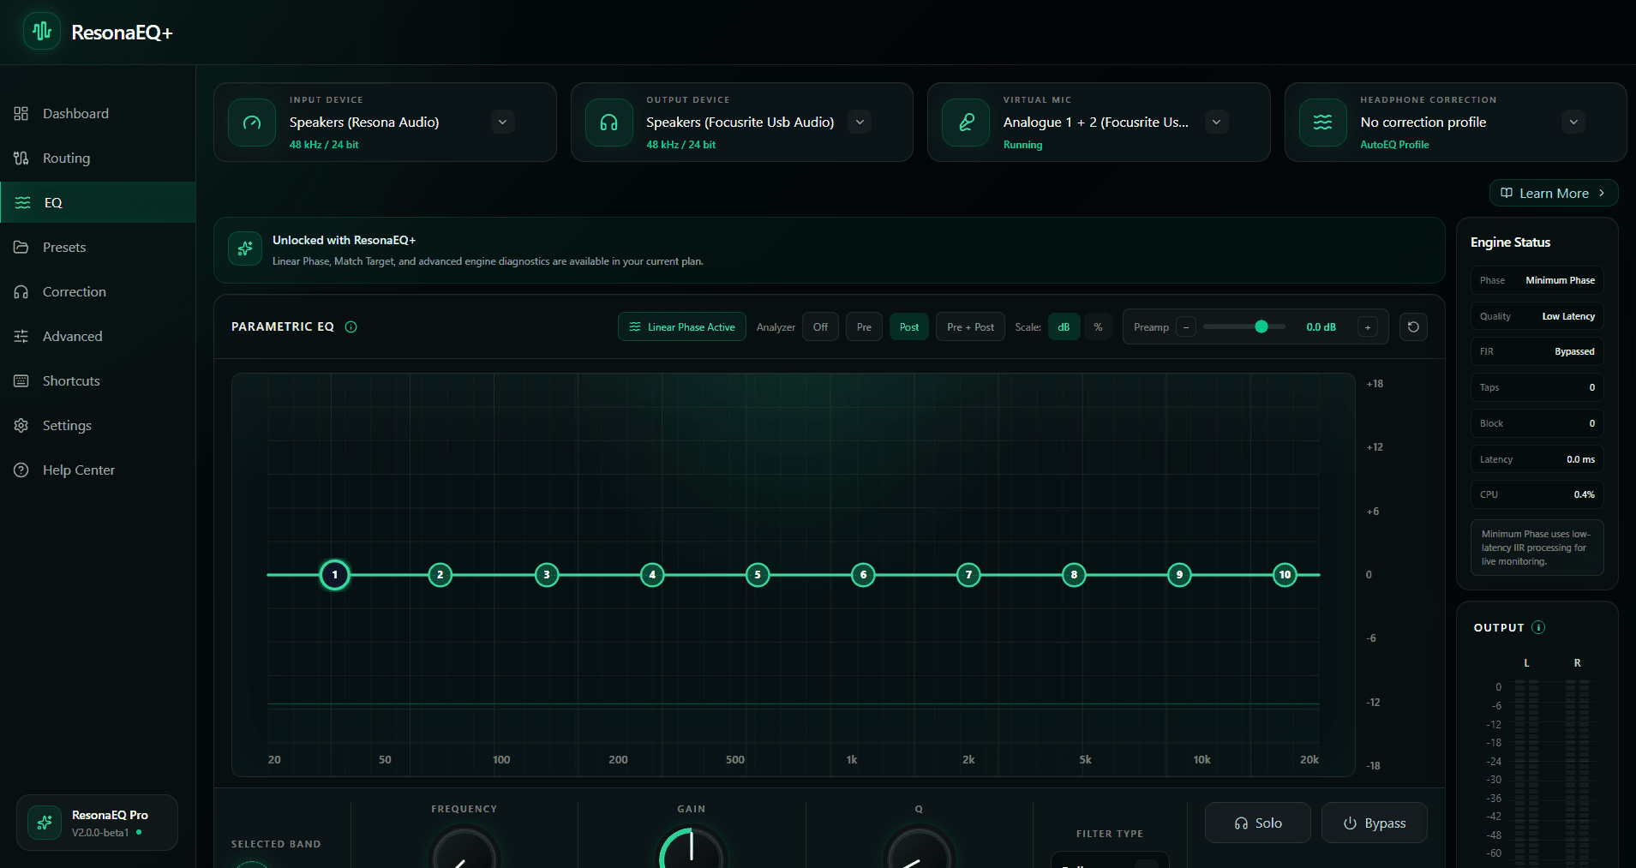Expand the Output Device dropdown
Screen dimensions: 1636x868
860,122
